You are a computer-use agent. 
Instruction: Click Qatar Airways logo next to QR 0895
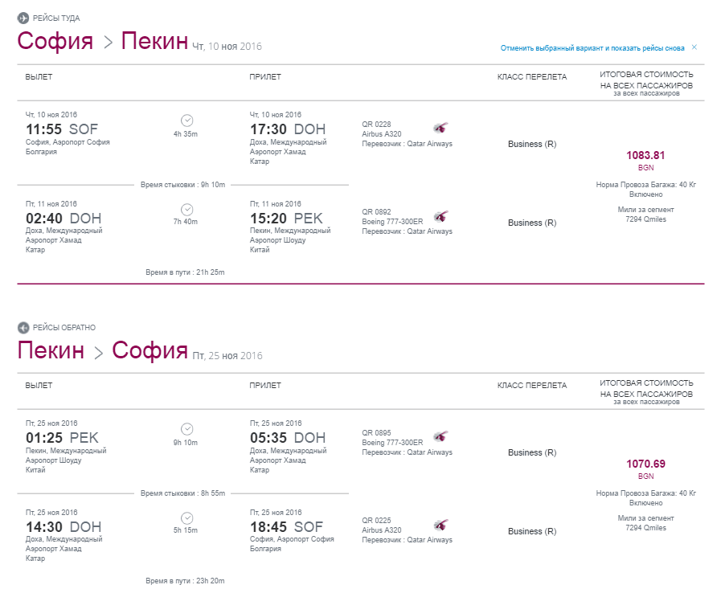(440, 436)
